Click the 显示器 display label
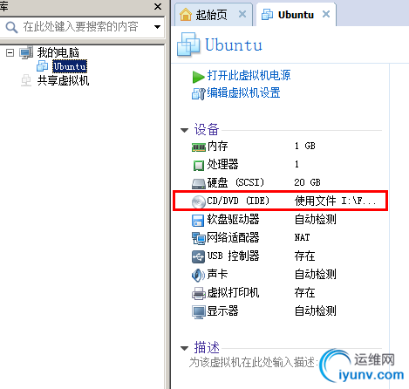The width and height of the screenshot is (409, 389). (x=222, y=311)
